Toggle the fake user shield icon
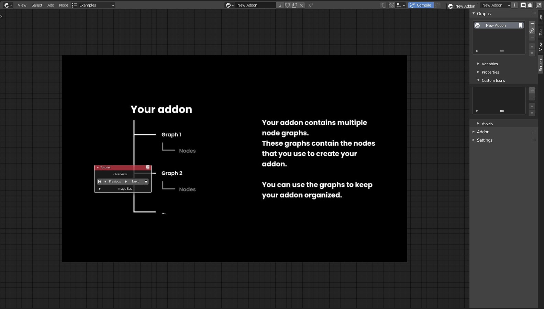 (288, 5)
